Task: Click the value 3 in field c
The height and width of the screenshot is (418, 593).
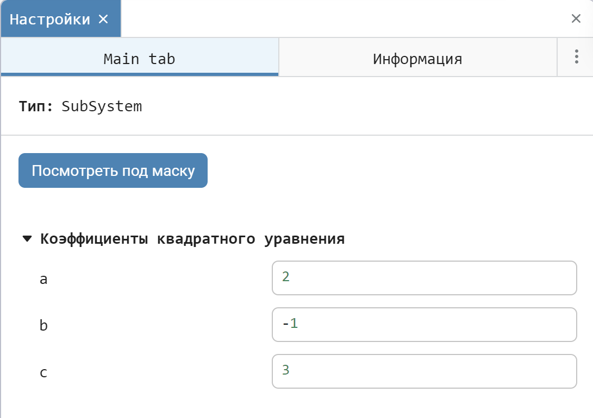Action: point(286,371)
